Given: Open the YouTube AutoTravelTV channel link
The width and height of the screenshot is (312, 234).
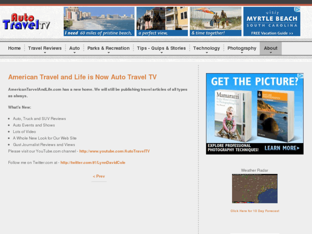Looking at the screenshot, I should pos(115,151).
